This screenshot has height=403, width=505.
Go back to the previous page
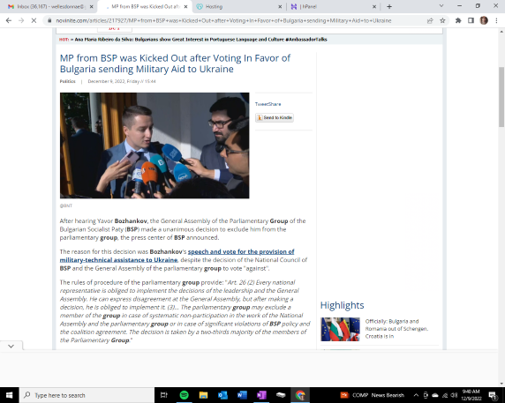point(9,20)
